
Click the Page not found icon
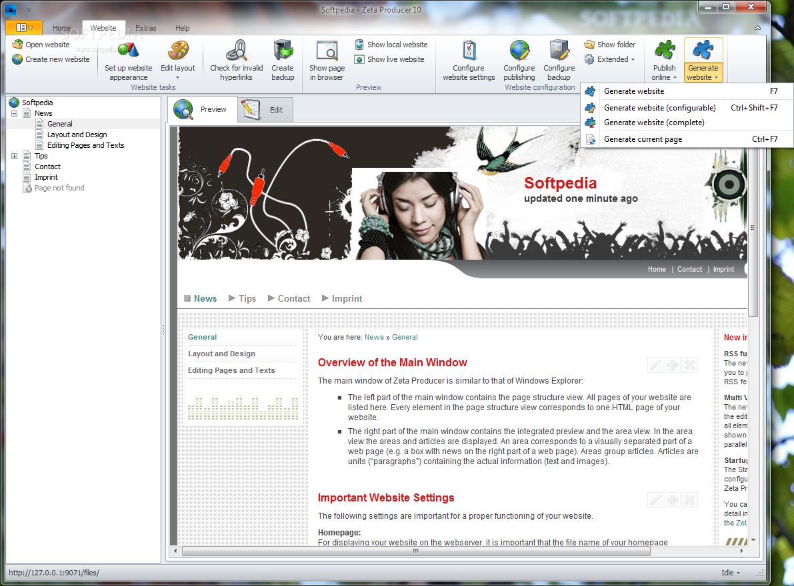pyautogui.click(x=27, y=188)
